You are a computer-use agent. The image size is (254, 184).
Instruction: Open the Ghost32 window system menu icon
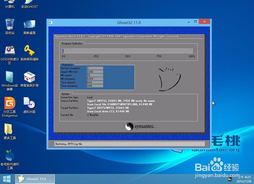pyautogui.click(x=51, y=22)
